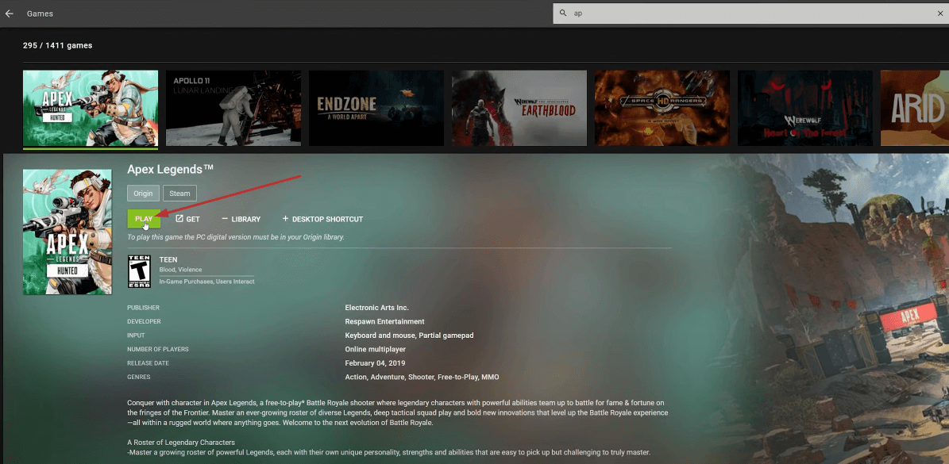Click the RELEASE DATE field label
949x464 pixels.
point(149,363)
